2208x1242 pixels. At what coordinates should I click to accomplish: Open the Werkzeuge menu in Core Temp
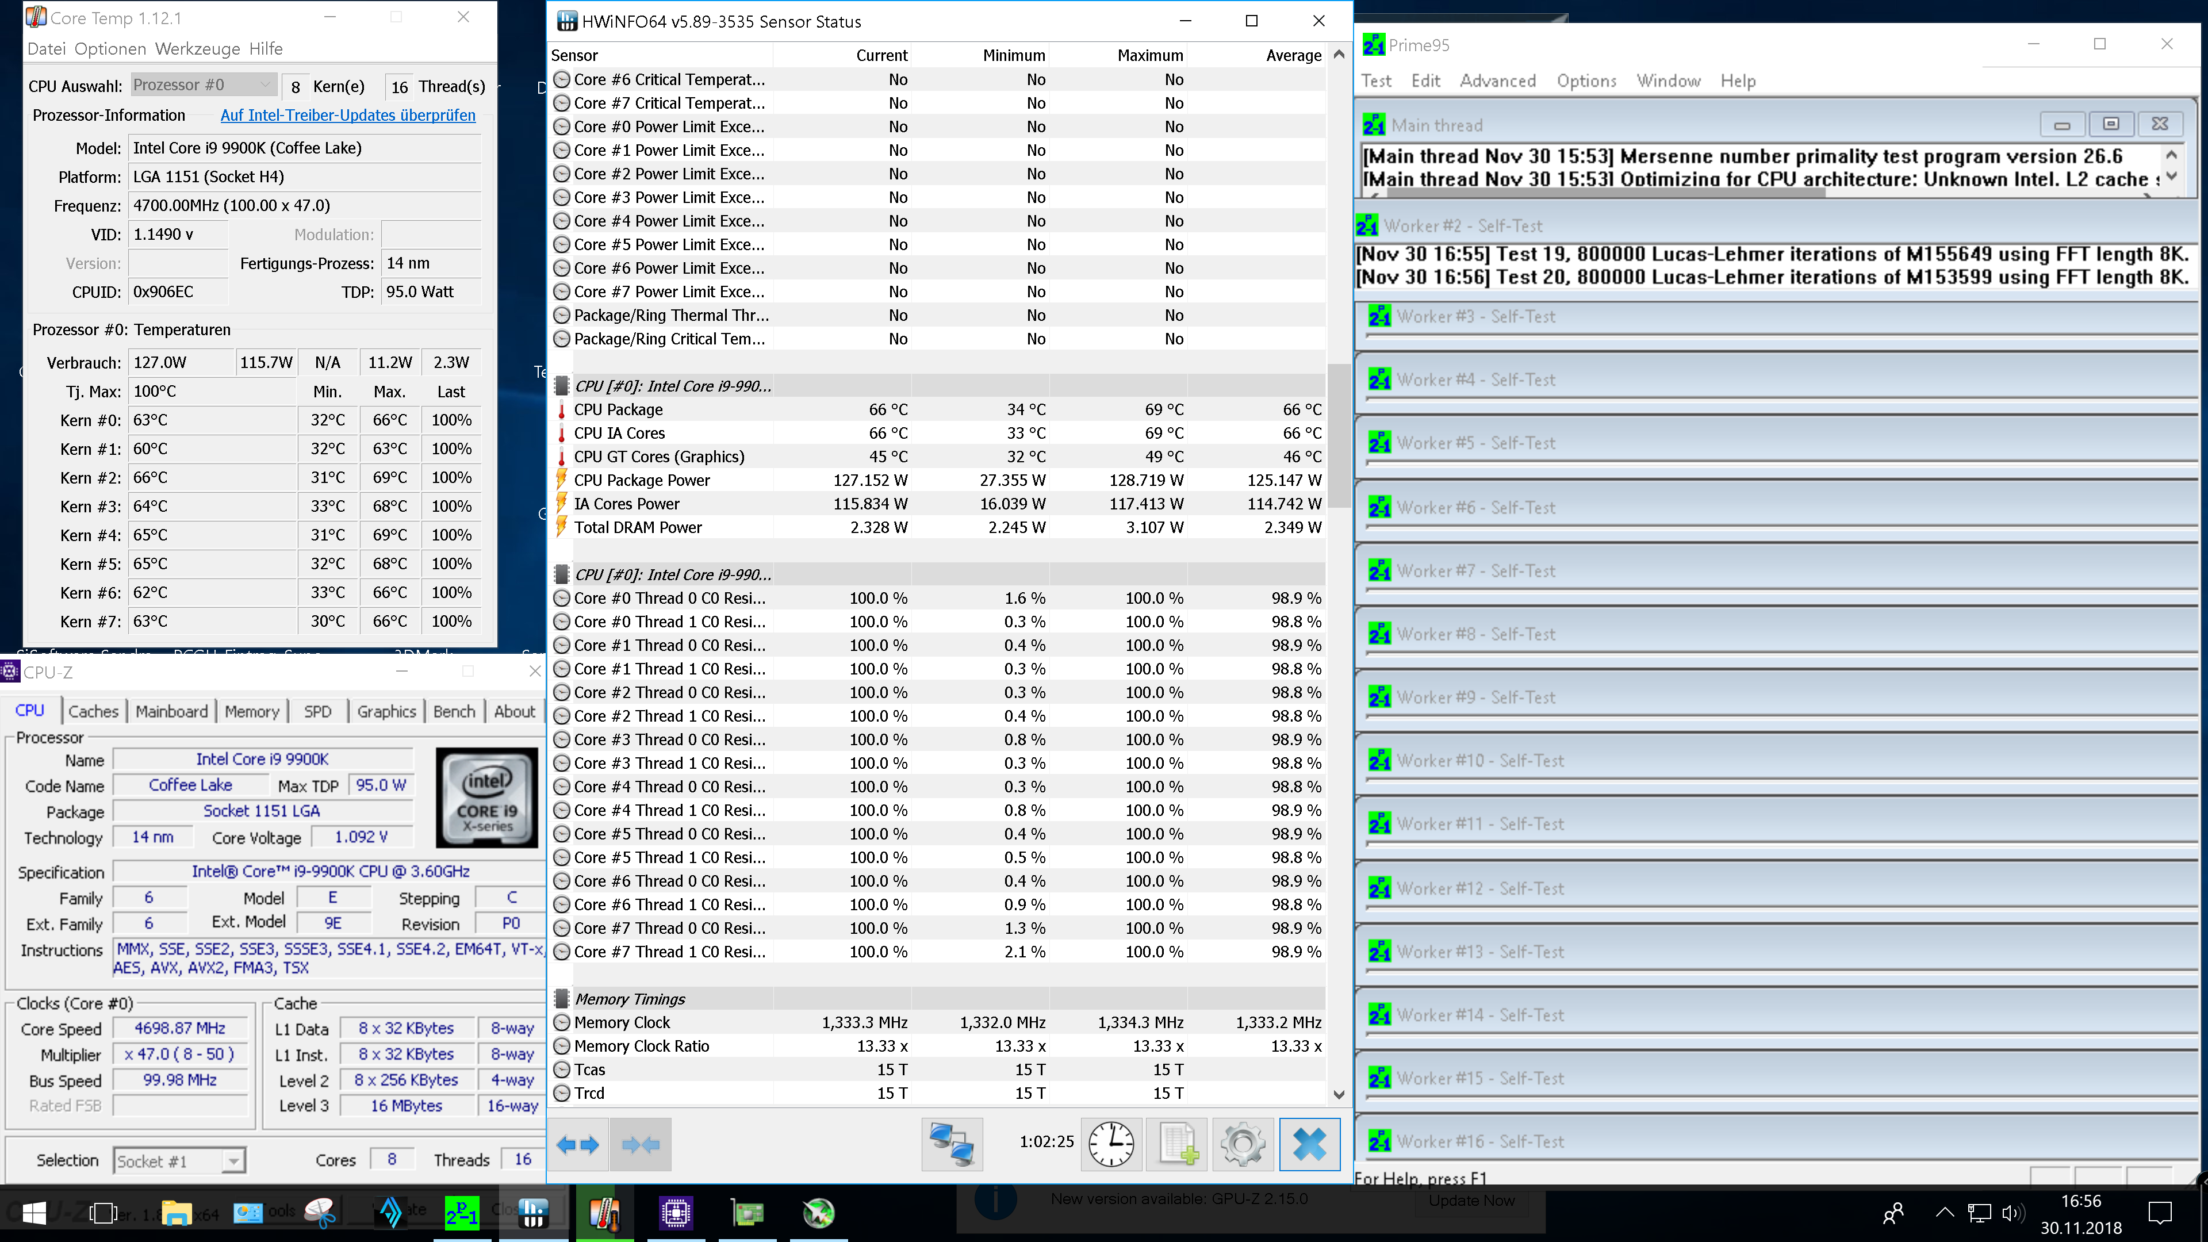click(x=197, y=49)
